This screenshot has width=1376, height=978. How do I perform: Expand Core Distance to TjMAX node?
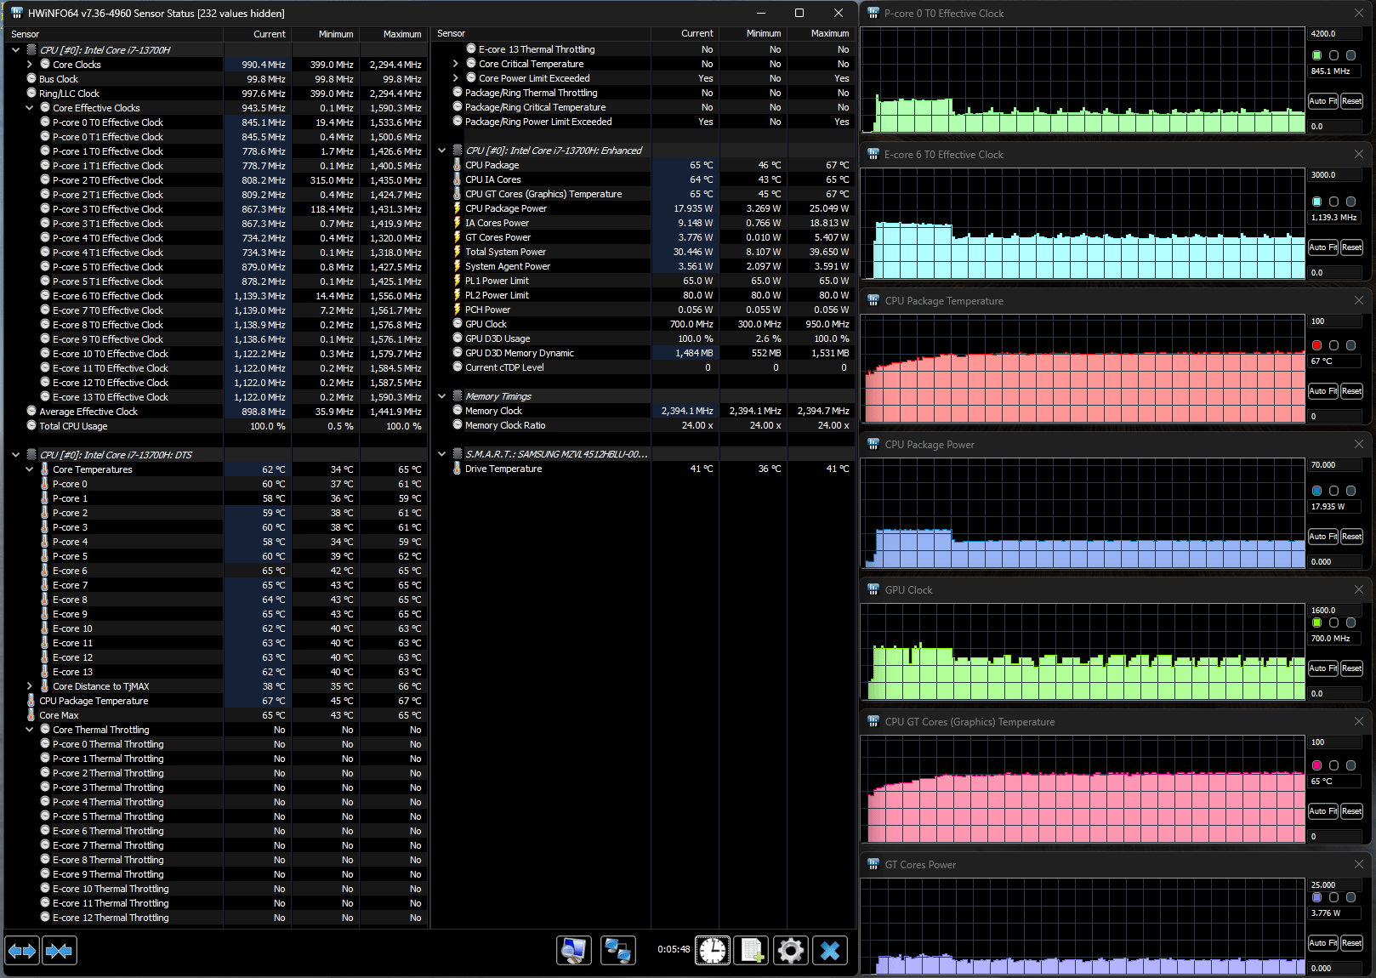click(30, 686)
